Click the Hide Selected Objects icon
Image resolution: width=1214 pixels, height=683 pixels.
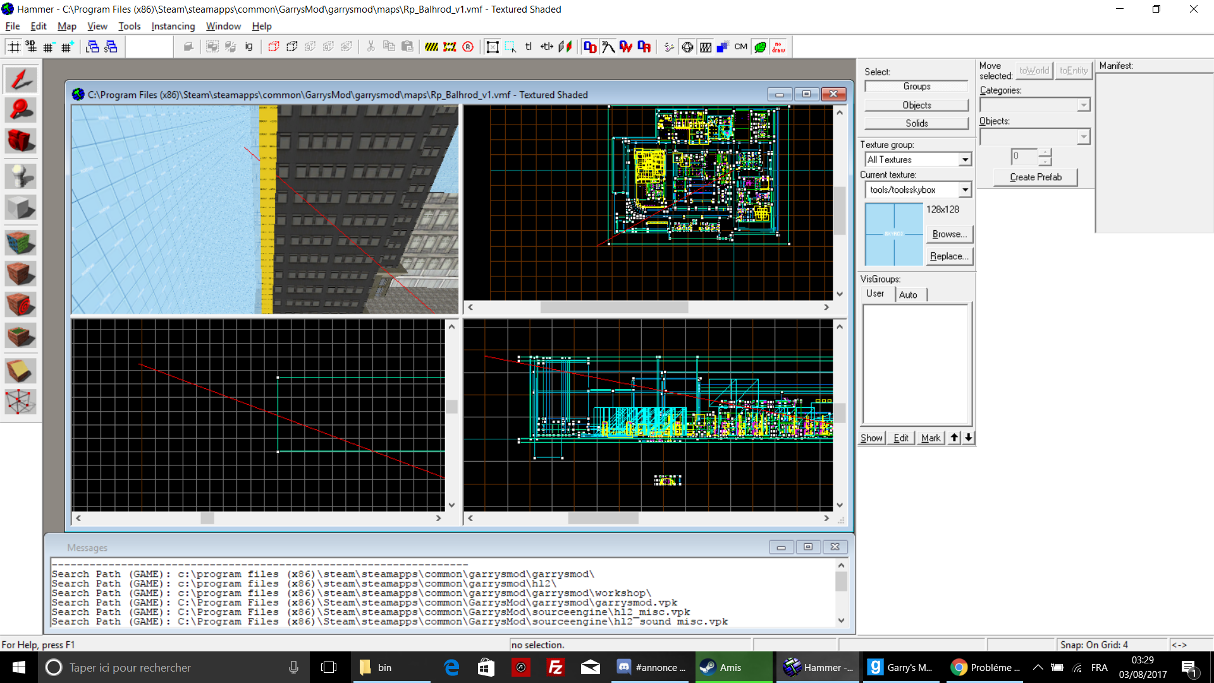click(x=274, y=47)
